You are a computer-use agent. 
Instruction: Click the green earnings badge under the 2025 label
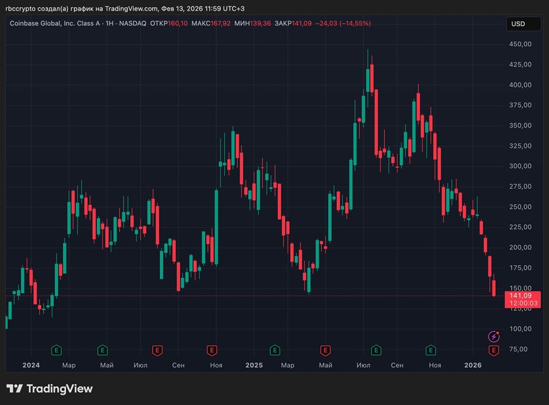274,350
